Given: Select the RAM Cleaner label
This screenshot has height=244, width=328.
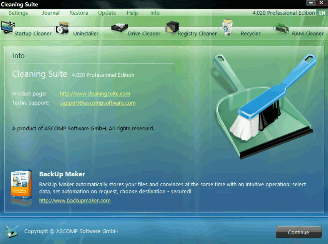Looking at the screenshot, I should pos(308,33).
